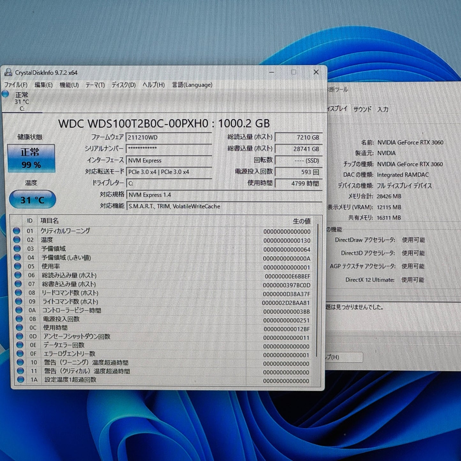Screen dimensions: 461x461
Task: Open the ヘルプ(H) menu
Action: tap(153, 85)
